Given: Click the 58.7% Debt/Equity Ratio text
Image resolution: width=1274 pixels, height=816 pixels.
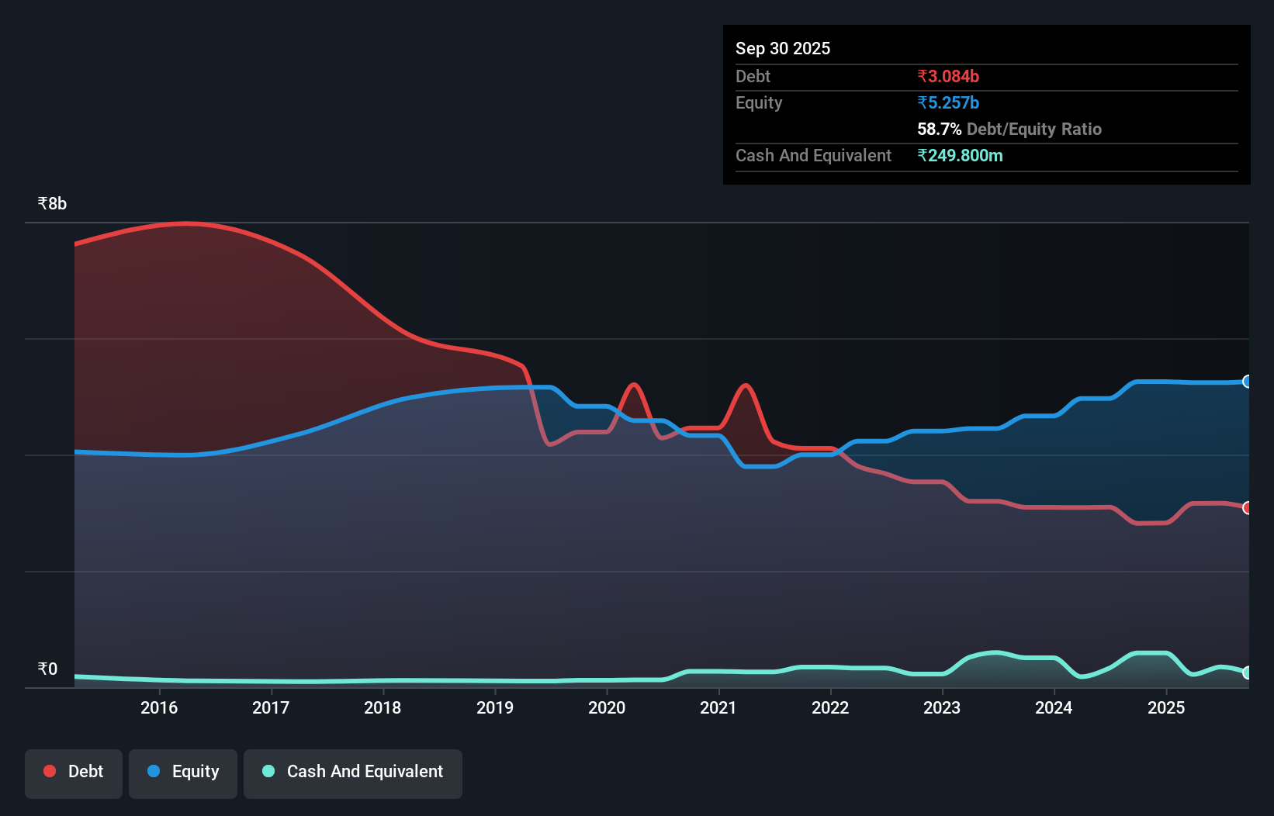Looking at the screenshot, I should tap(938, 130).
